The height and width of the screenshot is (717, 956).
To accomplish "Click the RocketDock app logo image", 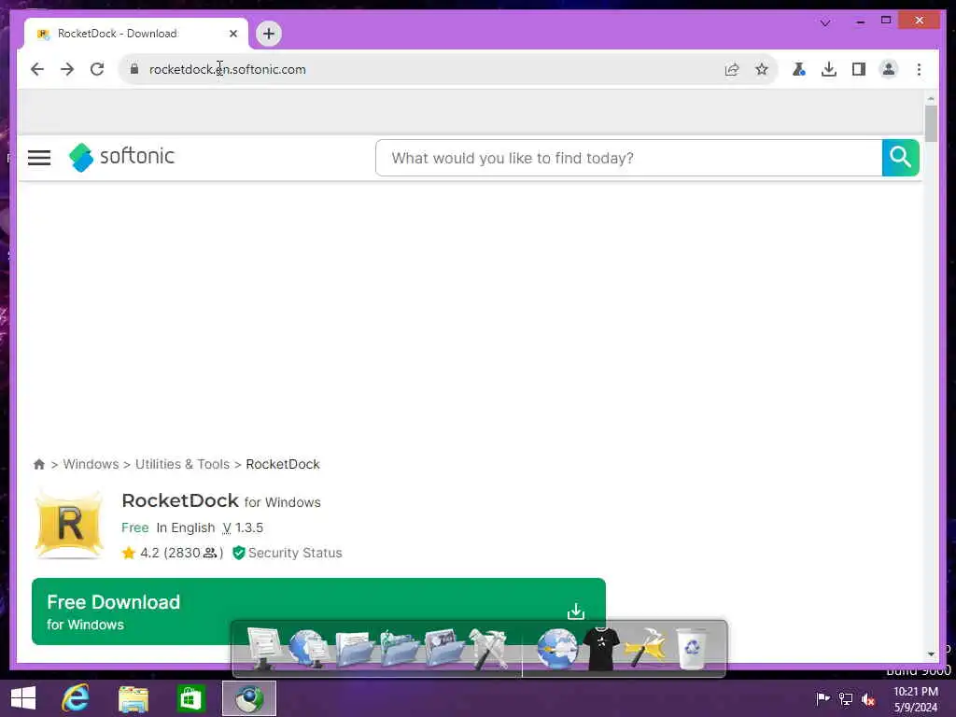I will click(x=69, y=525).
